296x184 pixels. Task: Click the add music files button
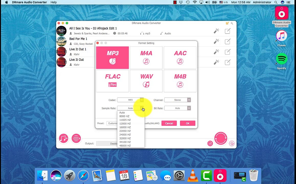[x=63, y=138]
